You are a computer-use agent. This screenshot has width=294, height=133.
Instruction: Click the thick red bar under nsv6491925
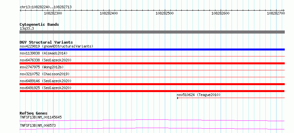click(152, 91)
